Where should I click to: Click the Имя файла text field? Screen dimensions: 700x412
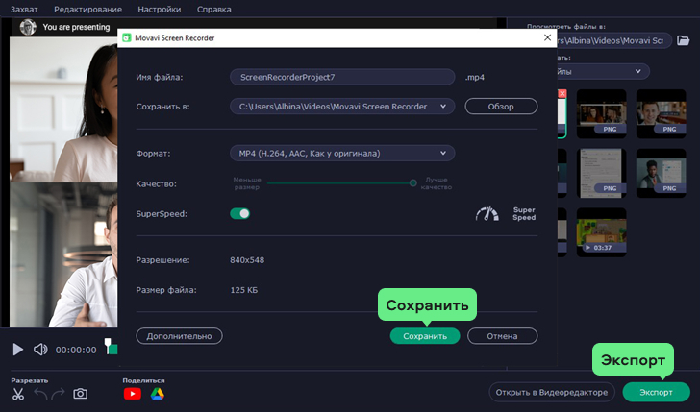coord(341,77)
